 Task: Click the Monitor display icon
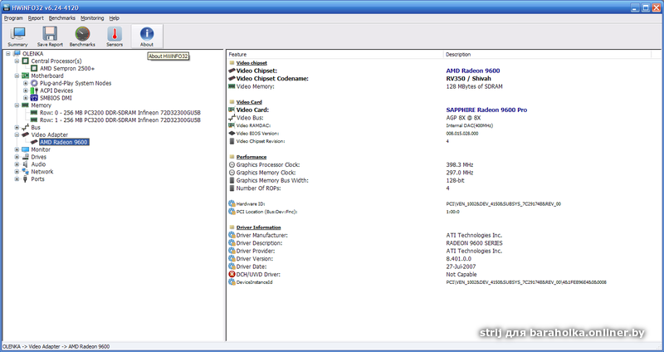tap(26, 149)
